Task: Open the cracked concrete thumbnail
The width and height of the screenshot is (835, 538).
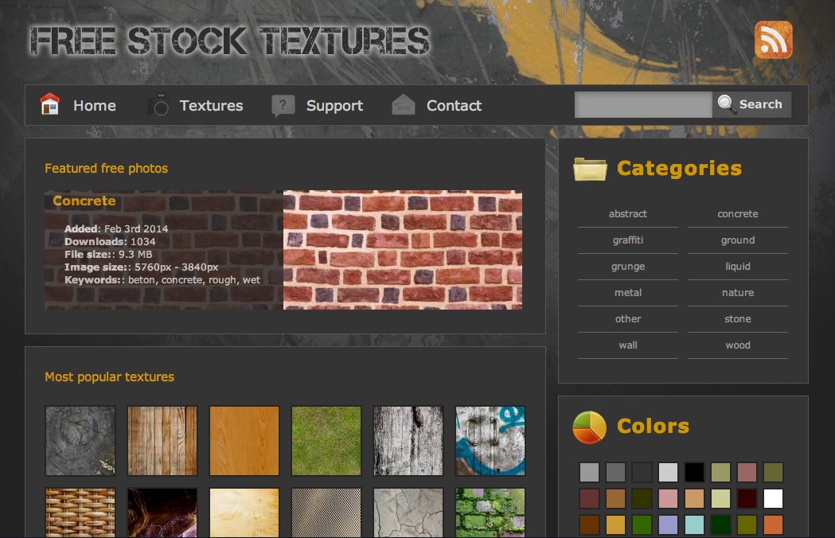Action: [x=408, y=513]
